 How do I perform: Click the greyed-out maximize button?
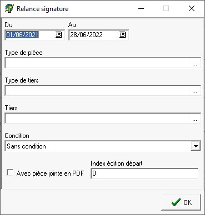coord(166,8)
